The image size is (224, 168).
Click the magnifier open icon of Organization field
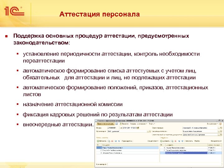click(150, 131)
